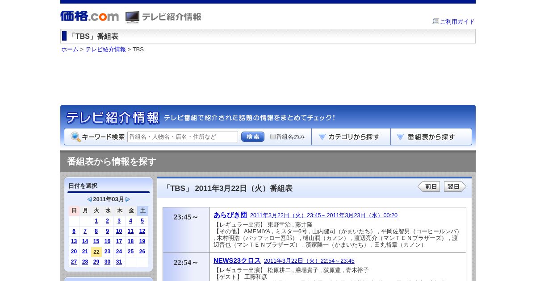Image resolution: width=536 pixels, height=281 pixels.
Task: Click the 番組表から情報を探す section heading
Action: pos(112,161)
